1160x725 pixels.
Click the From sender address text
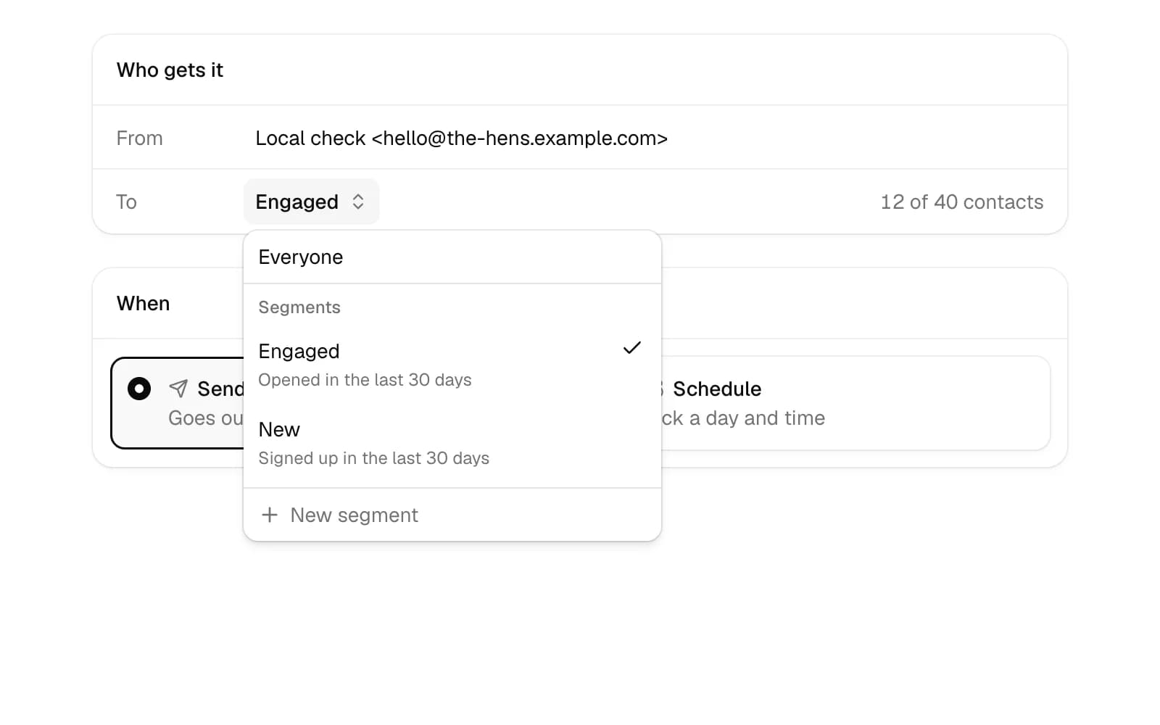point(461,138)
